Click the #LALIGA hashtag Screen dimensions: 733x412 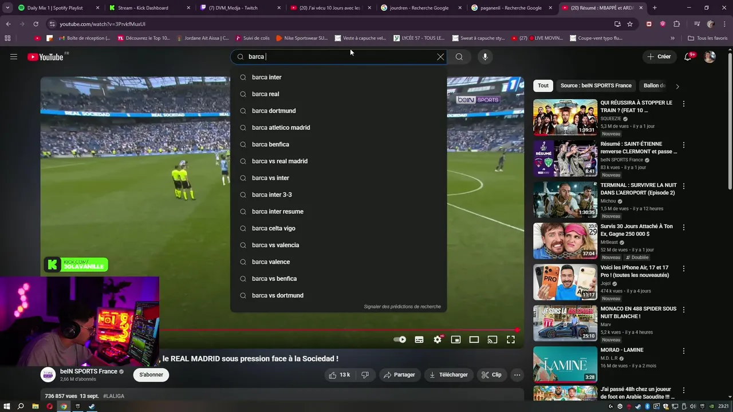click(113, 396)
